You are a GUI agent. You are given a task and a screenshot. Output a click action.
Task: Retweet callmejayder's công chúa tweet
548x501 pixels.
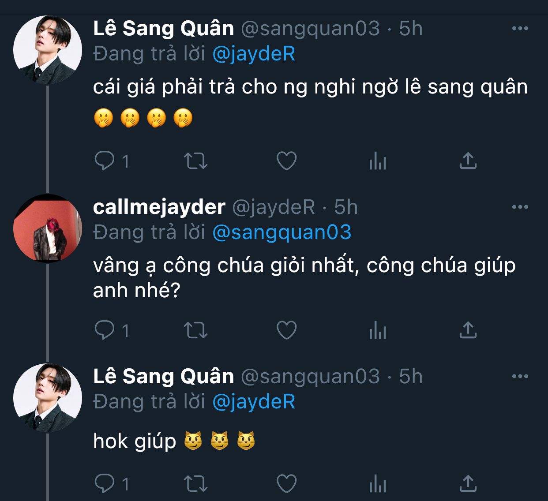click(195, 330)
